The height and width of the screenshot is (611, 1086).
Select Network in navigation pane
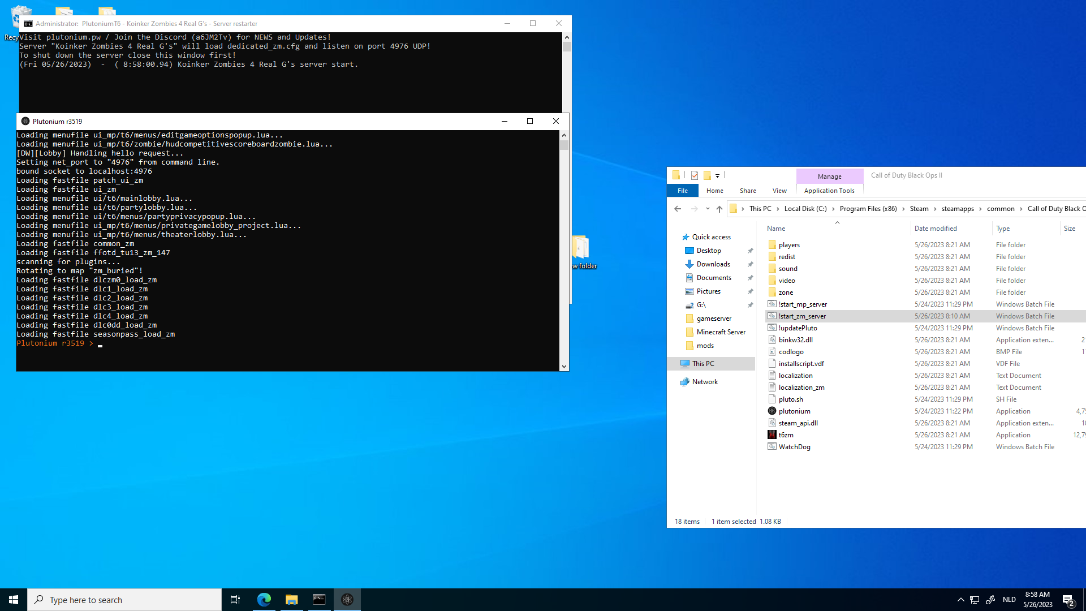[705, 382]
